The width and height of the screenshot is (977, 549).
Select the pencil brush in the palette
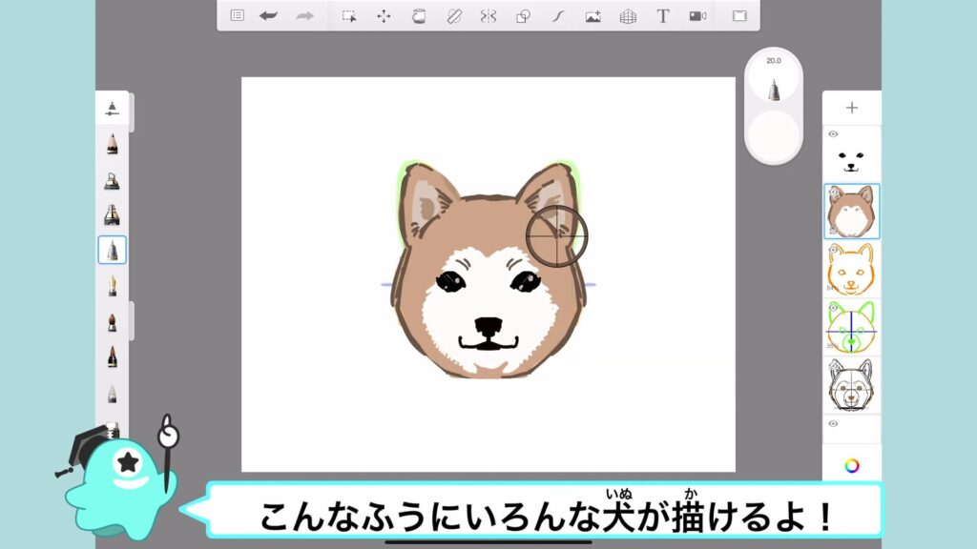(x=112, y=145)
